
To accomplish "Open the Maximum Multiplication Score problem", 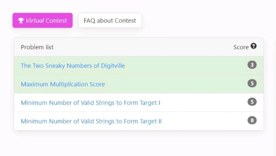I will (63, 84).
